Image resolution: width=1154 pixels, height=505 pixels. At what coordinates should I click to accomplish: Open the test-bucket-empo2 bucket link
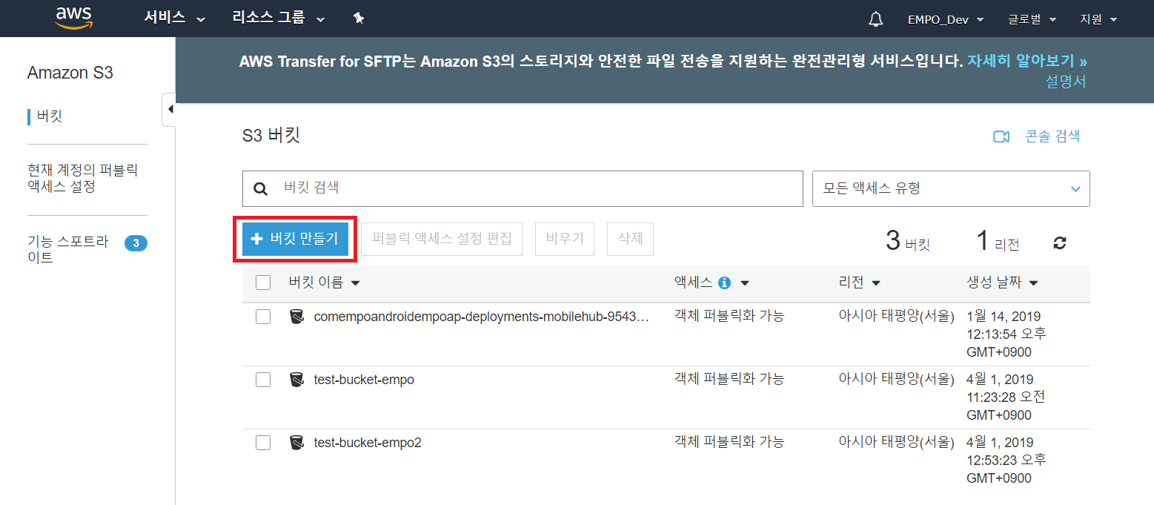coord(368,443)
